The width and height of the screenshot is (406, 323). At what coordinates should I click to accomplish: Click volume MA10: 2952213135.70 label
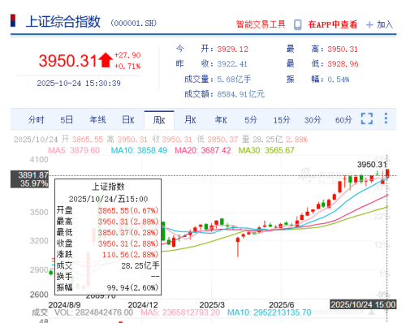click(x=270, y=312)
